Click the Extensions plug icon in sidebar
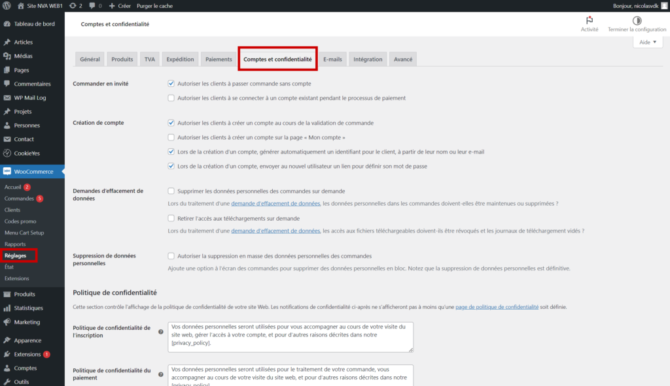The width and height of the screenshot is (670, 386). [7, 354]
